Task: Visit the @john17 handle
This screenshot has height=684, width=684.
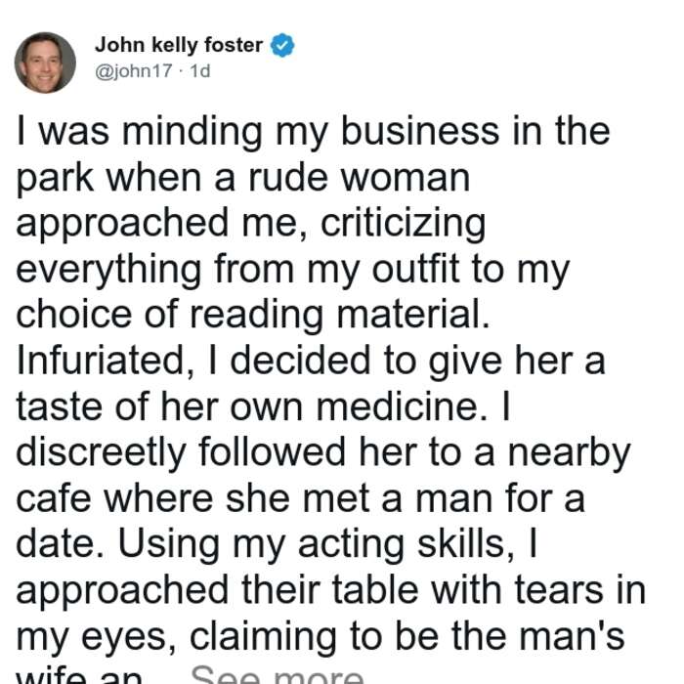Action: pyautogui.click(x=134, y=70)
